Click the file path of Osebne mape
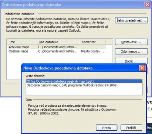Screen dimensions: 152x134 pyautogui.click(x=58, y=51)
